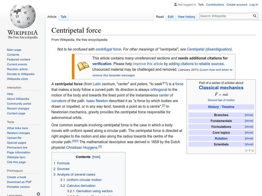Open Wikipedia store link
Screen dimensions: 262x196
point(17,79)
